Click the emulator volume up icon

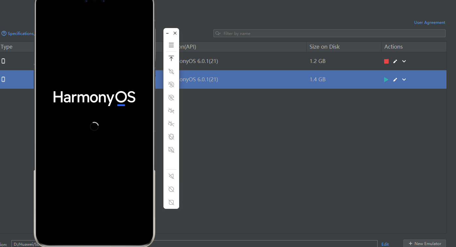tap(171, 111)
